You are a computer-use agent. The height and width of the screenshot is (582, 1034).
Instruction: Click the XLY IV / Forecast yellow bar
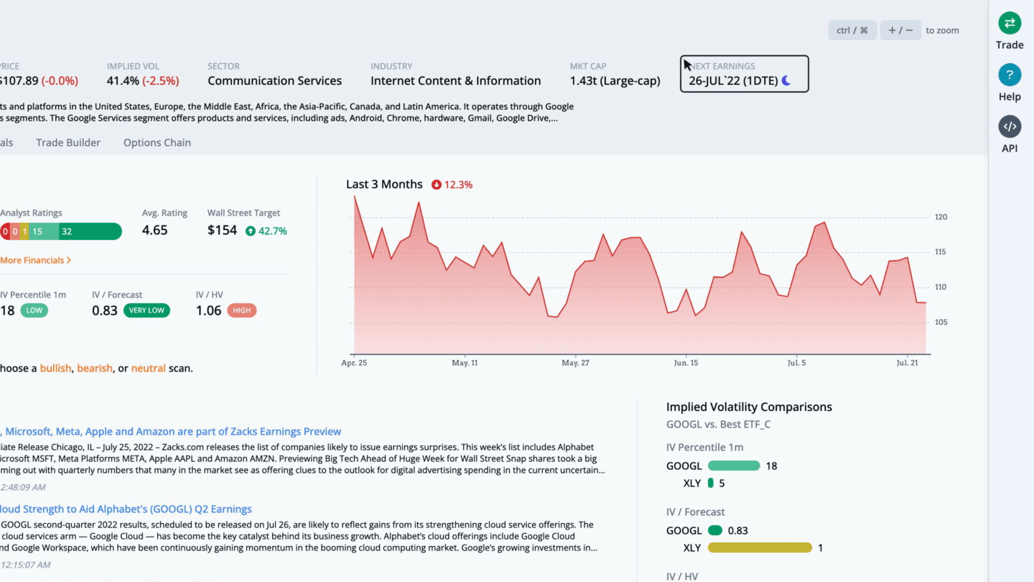[760, 548]
